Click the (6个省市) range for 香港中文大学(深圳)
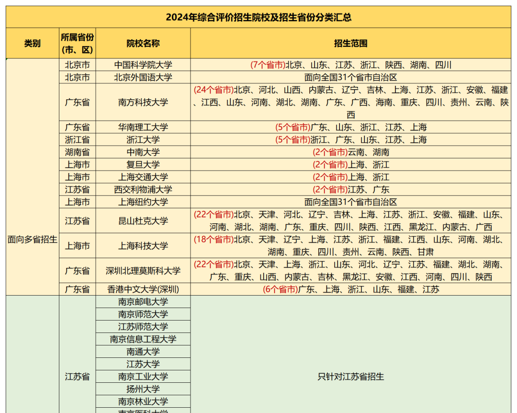The height and width of the screenshot is (413, 517). tap(351, 289)
